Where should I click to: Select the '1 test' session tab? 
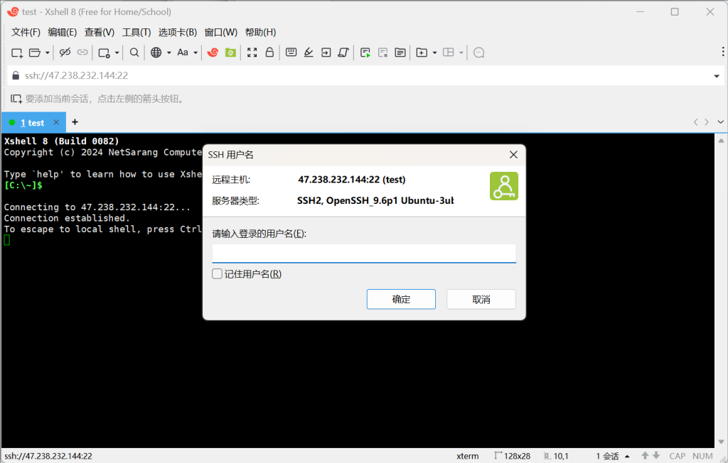32,122
